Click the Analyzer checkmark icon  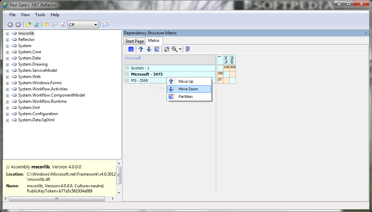pos(63,25)
